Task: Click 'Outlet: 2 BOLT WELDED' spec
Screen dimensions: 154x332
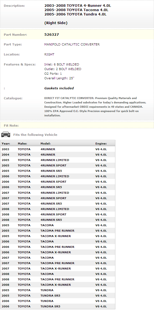Action: (x=63, y=69)
